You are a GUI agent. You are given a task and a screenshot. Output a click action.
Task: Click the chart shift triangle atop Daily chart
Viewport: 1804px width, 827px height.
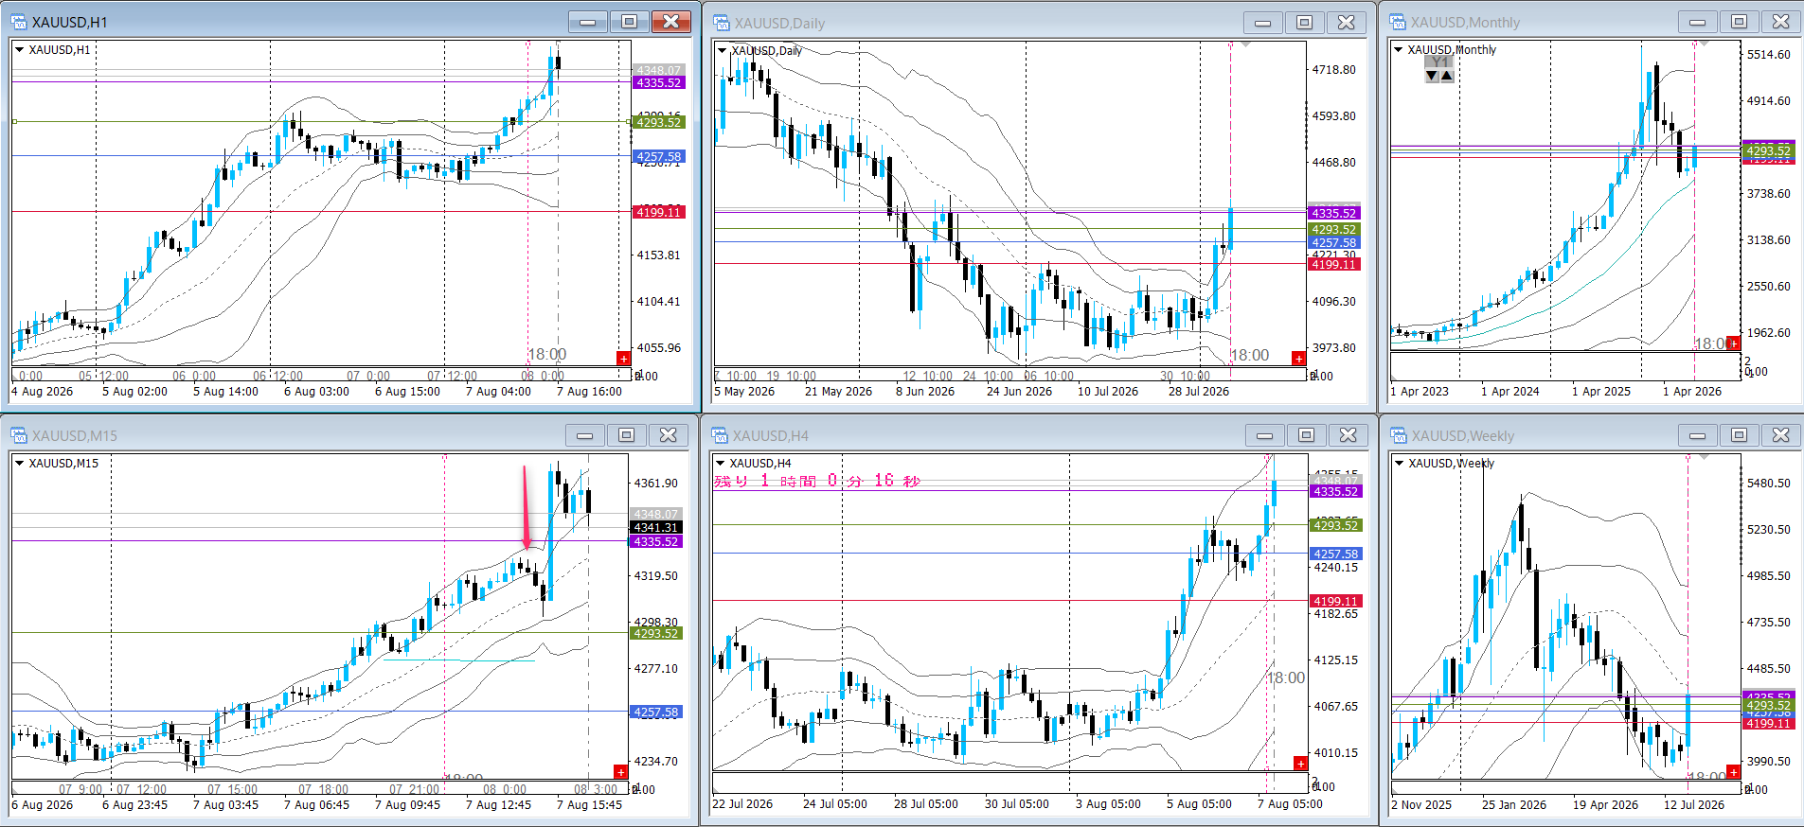[x=1246, y=44]
